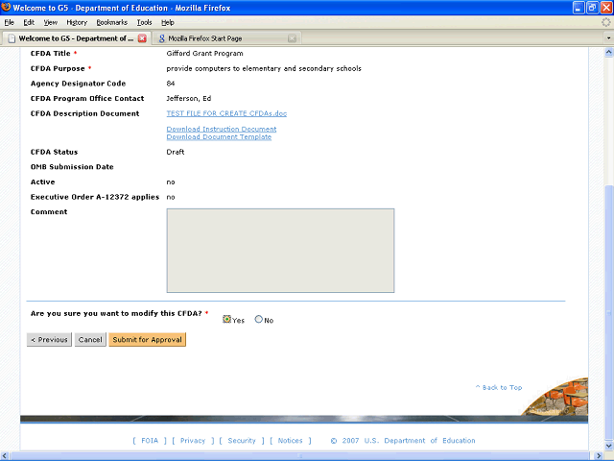Screen dimensions: 614x461
Task: Click the Cancel button
Action: pos(90,339)
